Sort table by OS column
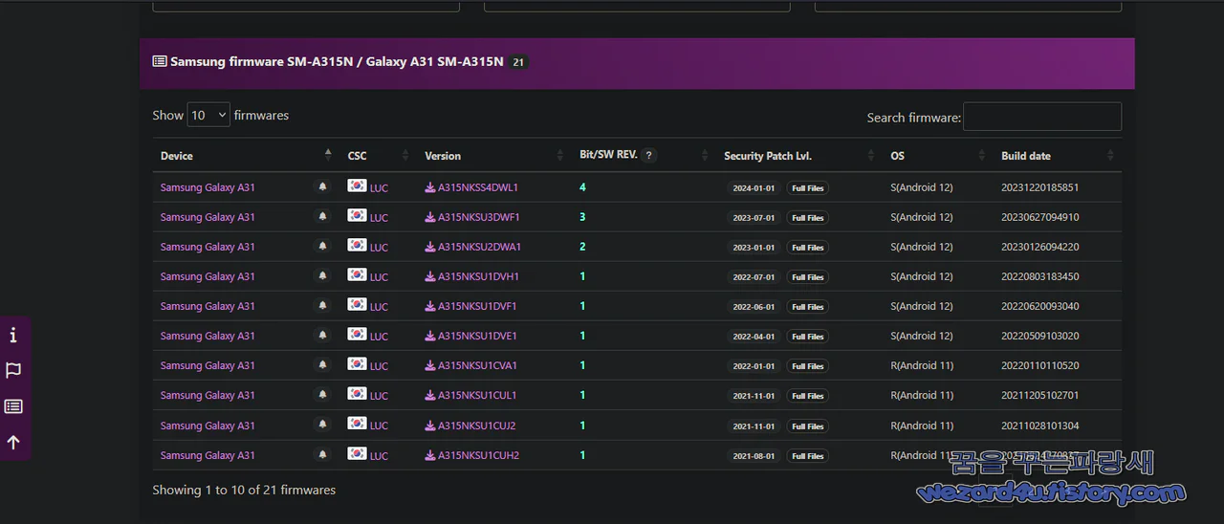 (937, 156)
